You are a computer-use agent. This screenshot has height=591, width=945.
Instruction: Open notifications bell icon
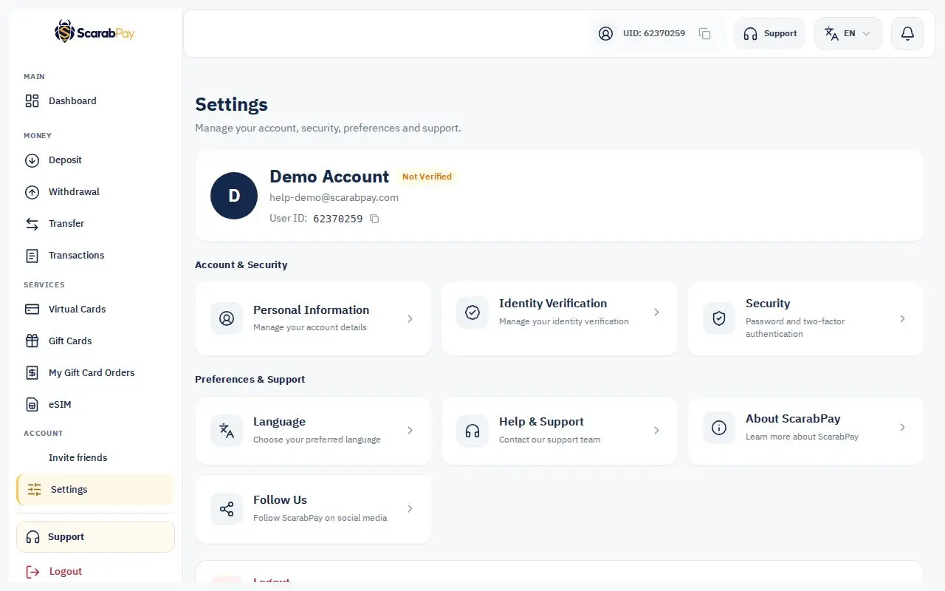907,33
